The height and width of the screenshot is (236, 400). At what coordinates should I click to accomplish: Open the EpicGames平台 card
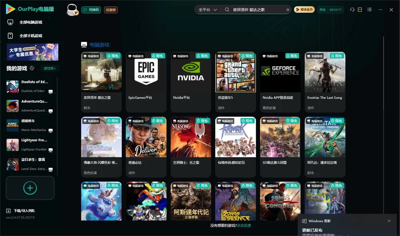(146, 82)
